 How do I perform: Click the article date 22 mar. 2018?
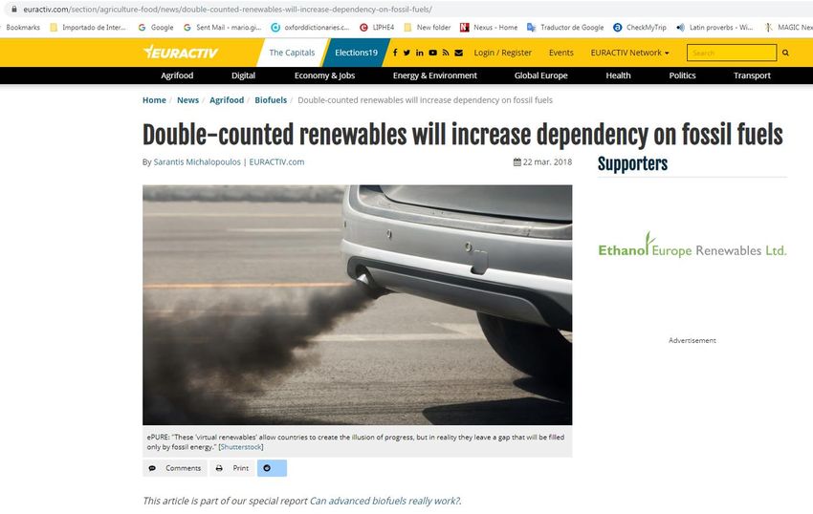point(542,161)
